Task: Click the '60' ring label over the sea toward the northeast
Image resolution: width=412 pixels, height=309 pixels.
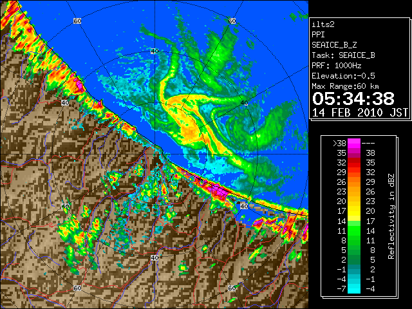Action: coord(232,21)
